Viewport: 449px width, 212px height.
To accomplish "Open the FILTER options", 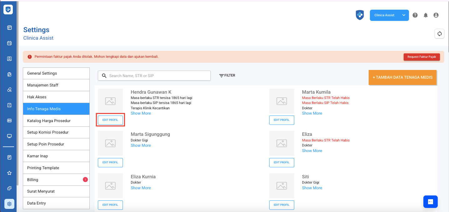I will click(227, 76).
